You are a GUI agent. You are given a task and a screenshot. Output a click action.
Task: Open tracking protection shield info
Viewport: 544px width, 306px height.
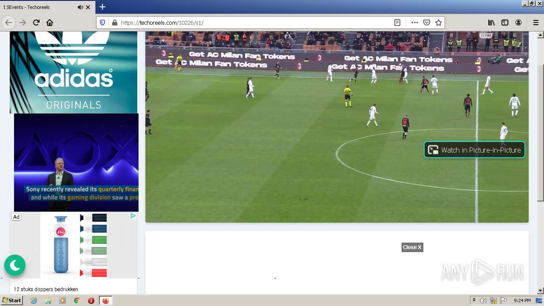[102, 23]
